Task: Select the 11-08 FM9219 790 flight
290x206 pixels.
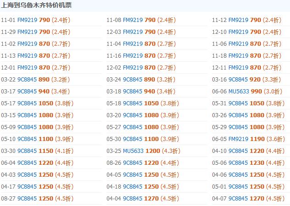Action: pos(141,20)
